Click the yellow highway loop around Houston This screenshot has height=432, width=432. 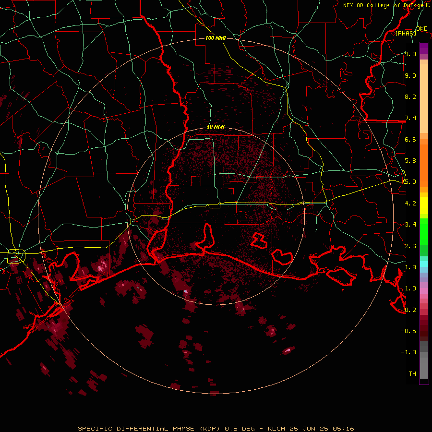[x=16, y=256]
